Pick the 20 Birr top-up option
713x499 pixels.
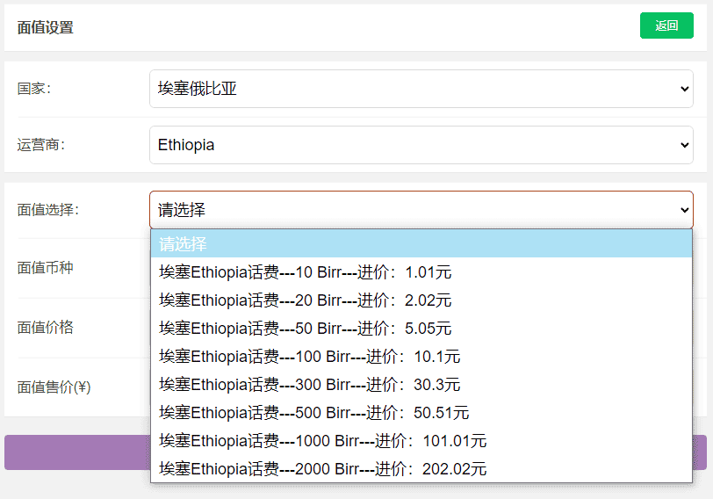(x=305, y=300)
